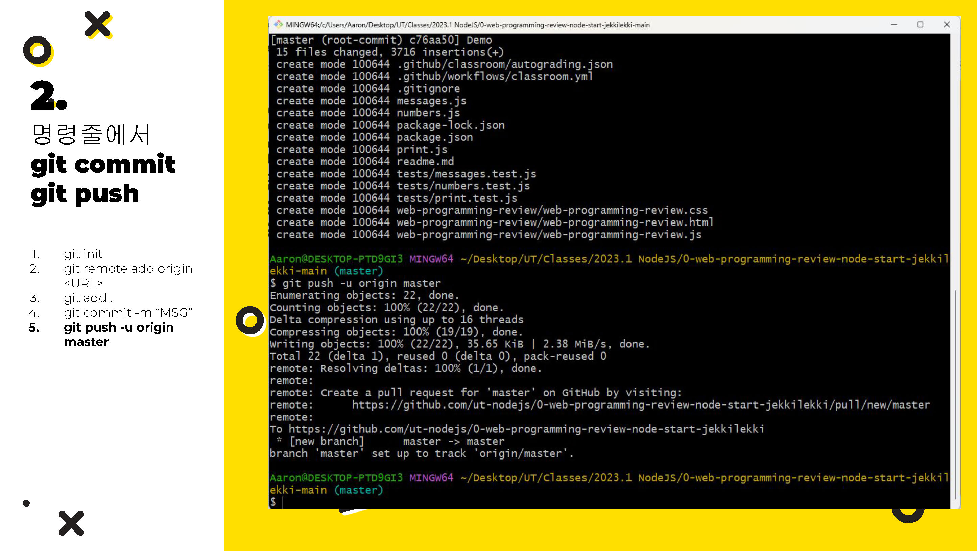Click the git init step 1 label
977x551 pixels.
(84, 253)
